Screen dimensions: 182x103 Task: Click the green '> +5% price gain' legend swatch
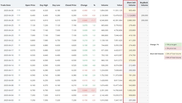[x=173, y=45]
